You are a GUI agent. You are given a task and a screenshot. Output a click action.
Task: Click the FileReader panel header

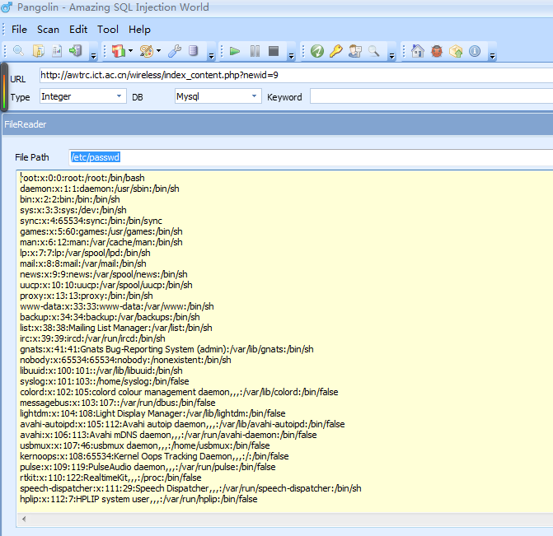pyautogui.click(x=278, y=124)
